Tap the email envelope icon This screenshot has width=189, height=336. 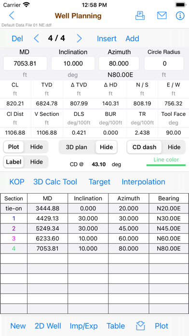[x=162, y=15]
